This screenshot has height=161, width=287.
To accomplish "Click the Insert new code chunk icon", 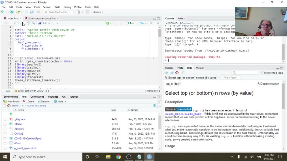I will coord(107,23).
